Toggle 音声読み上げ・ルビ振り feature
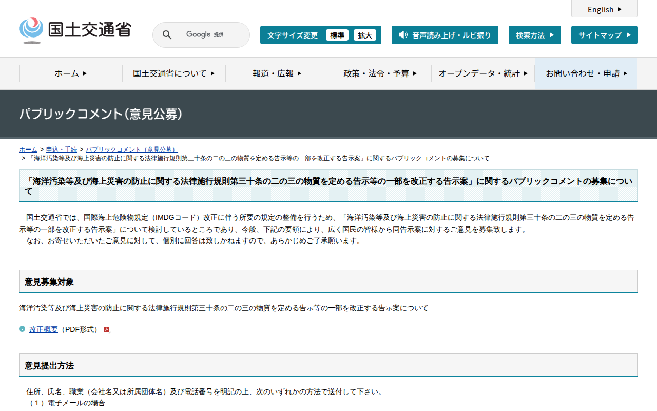The height and width of the screenshot is (411, 657). [x=445, y=35]
